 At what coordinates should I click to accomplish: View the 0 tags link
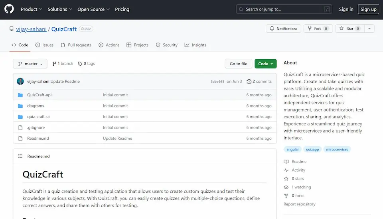(86, 63)
